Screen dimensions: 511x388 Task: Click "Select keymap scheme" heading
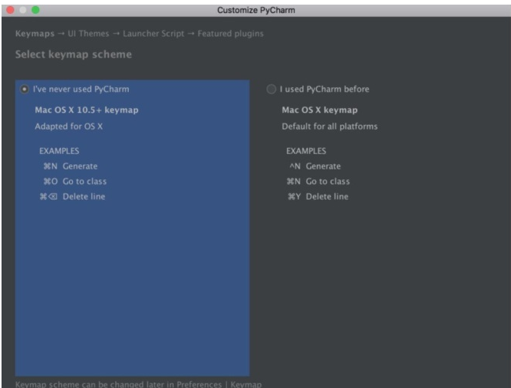[x=74, y=54]
